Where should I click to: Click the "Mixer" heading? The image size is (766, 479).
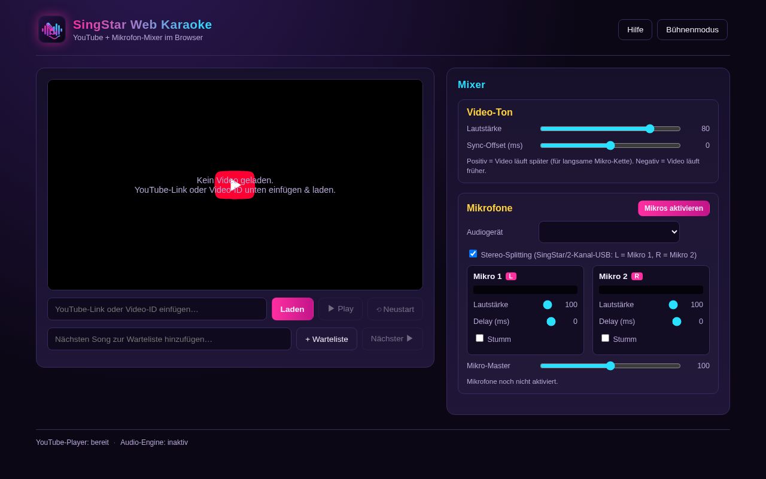coord(472,85)
